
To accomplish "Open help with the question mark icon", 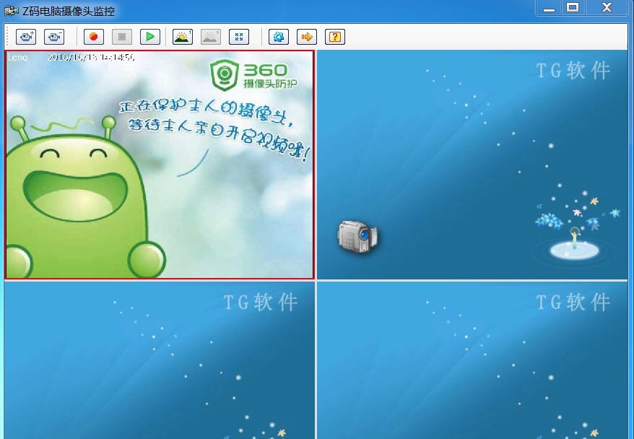I will [x=334, y=37].
